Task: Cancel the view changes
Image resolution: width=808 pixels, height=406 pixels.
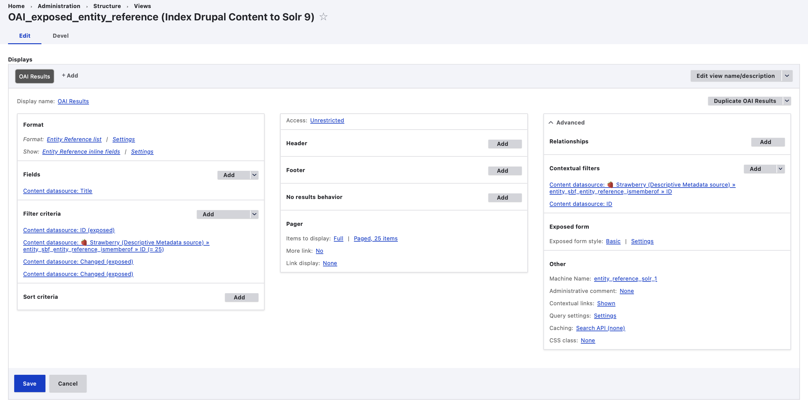Action: point(68,383)
